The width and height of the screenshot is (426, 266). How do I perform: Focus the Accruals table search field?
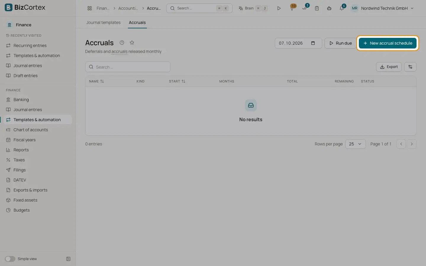(x=128, y=67)
